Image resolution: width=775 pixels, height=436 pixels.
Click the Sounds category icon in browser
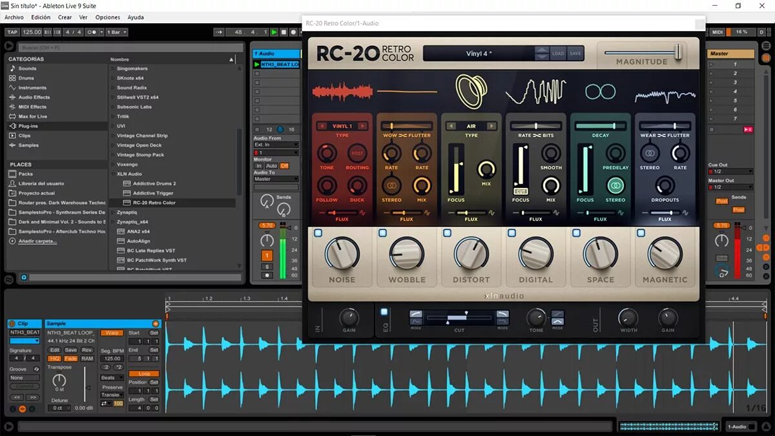point(12,68)
